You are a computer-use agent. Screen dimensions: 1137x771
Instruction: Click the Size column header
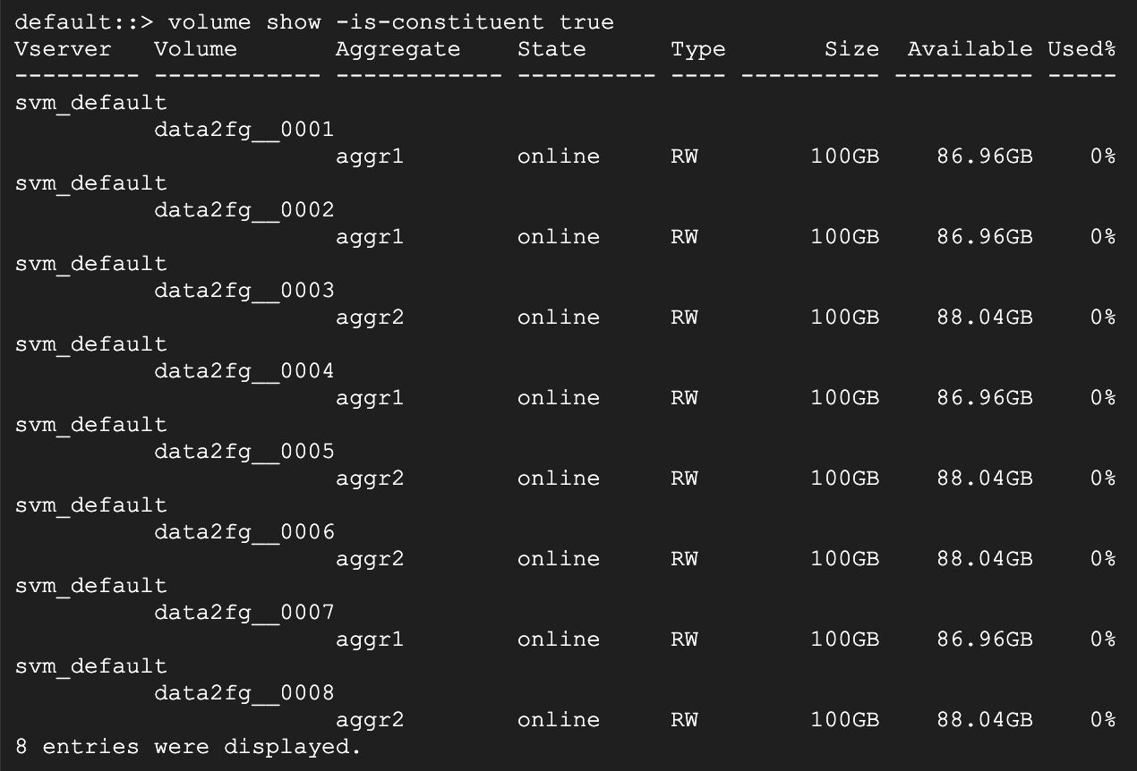[x=851, y=48]
